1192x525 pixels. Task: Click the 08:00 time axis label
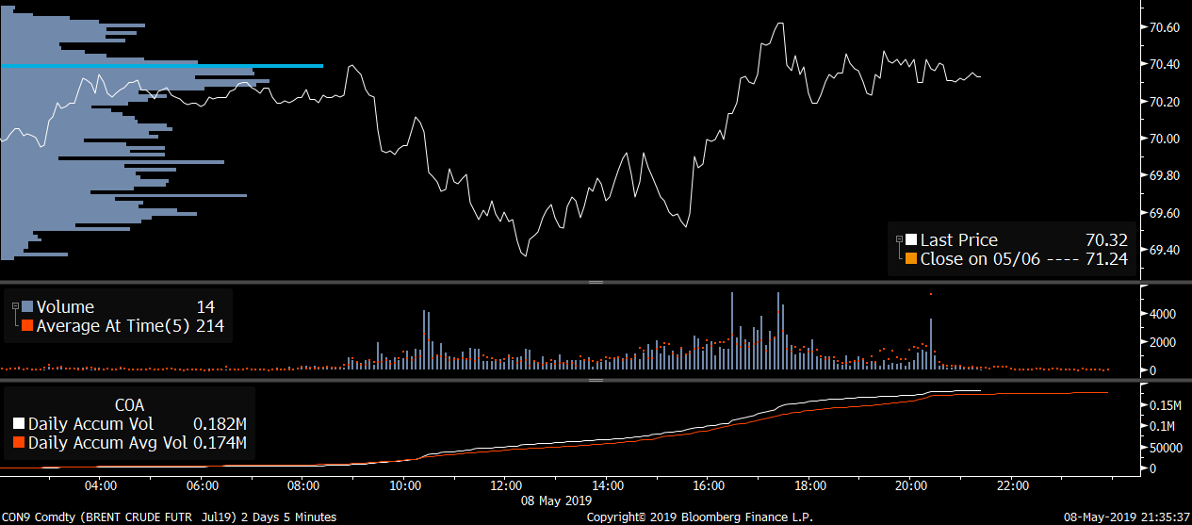coord(303,486)
